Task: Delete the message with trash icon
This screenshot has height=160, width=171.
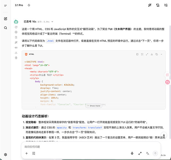Action: coord(16,58)
